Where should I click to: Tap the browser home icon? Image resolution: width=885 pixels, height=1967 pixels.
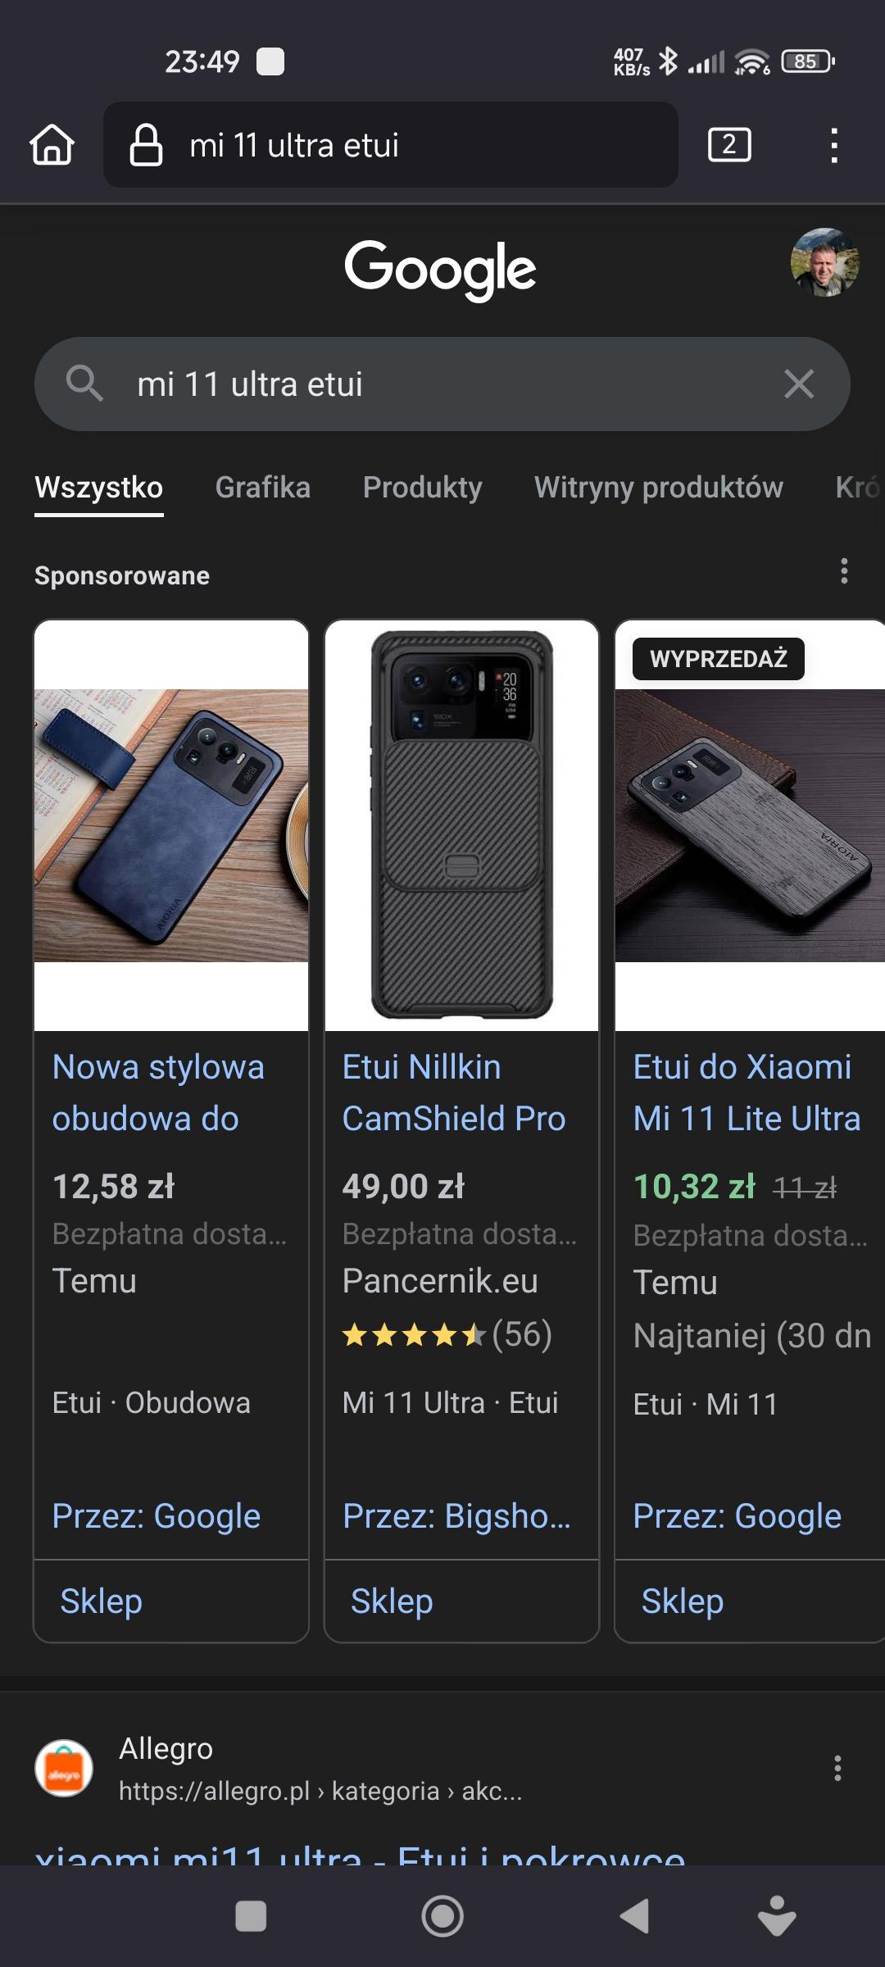coord(52,145)
